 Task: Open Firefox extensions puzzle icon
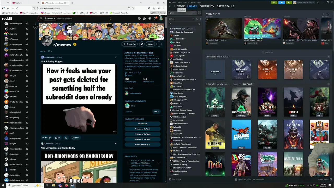(x=154, y=8)
